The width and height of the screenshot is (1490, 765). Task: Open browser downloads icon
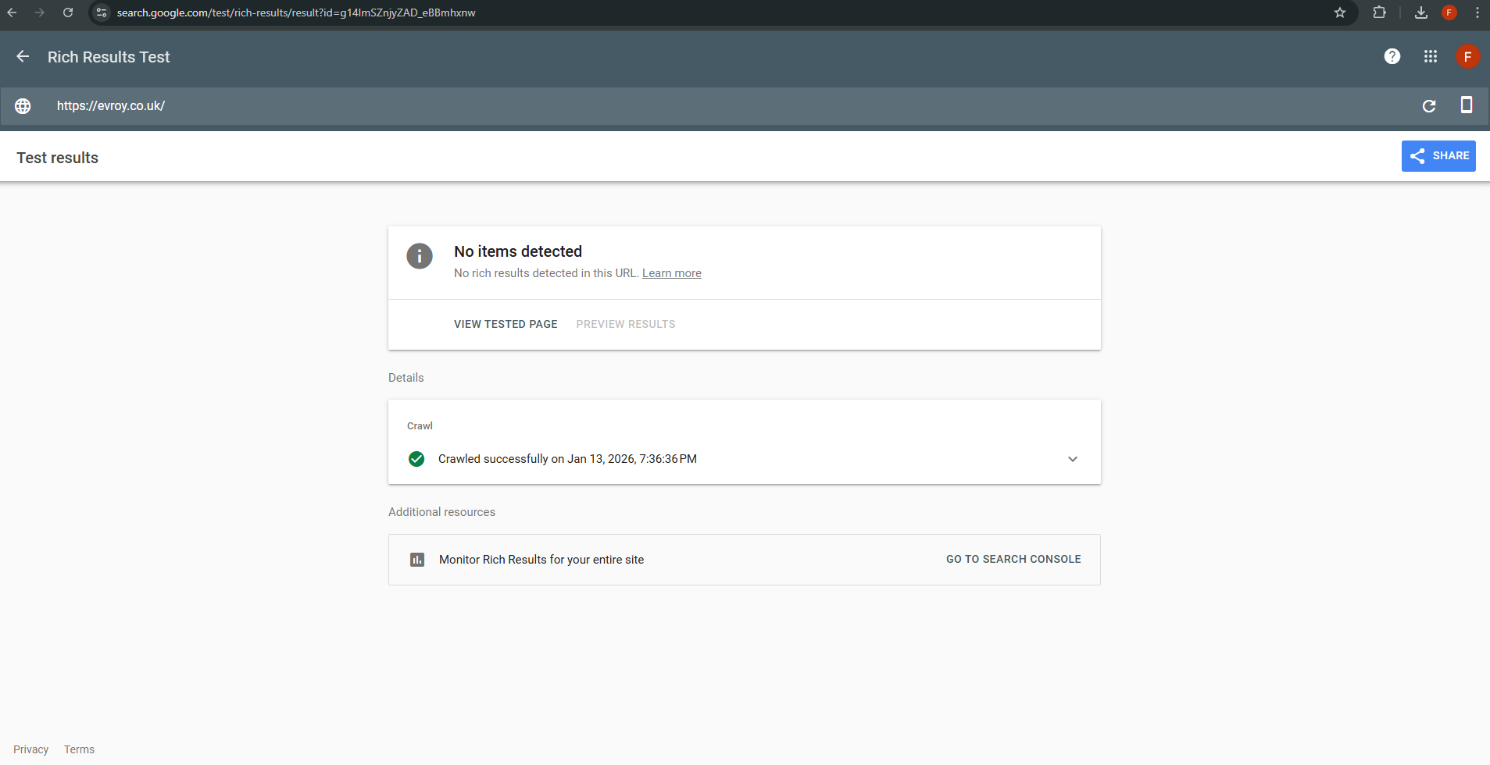pyautogui.click(x=1420, y=12)
